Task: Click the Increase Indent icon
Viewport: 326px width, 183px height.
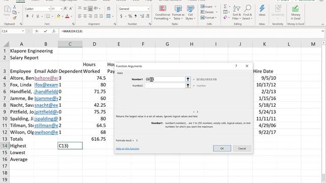Action: tap(101, 16)
